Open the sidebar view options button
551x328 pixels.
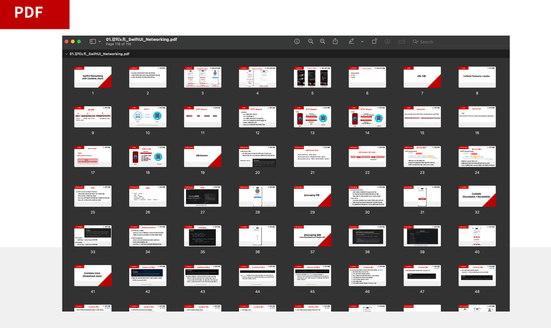tap(92, 41)
